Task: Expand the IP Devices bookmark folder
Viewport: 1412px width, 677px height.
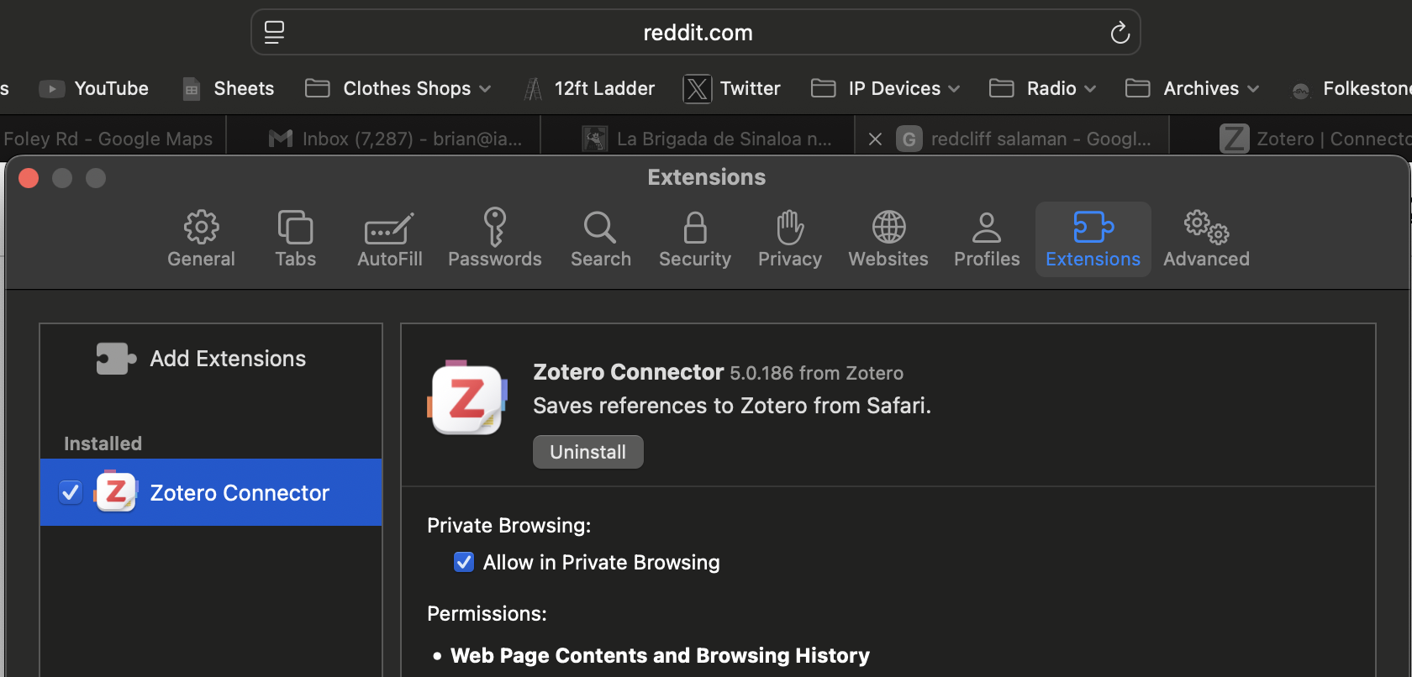Action: 885,88
